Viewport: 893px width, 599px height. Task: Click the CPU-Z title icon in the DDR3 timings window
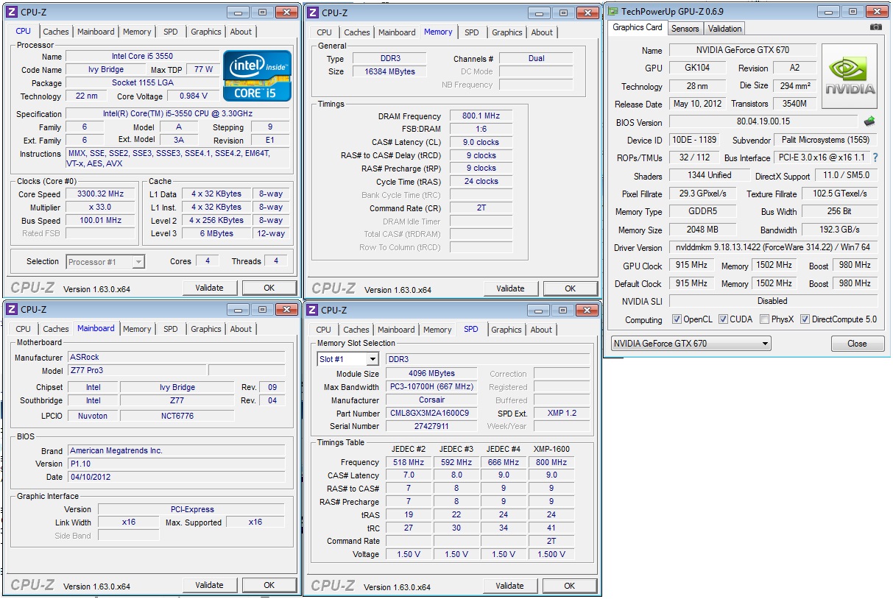[x=313, y=13]
